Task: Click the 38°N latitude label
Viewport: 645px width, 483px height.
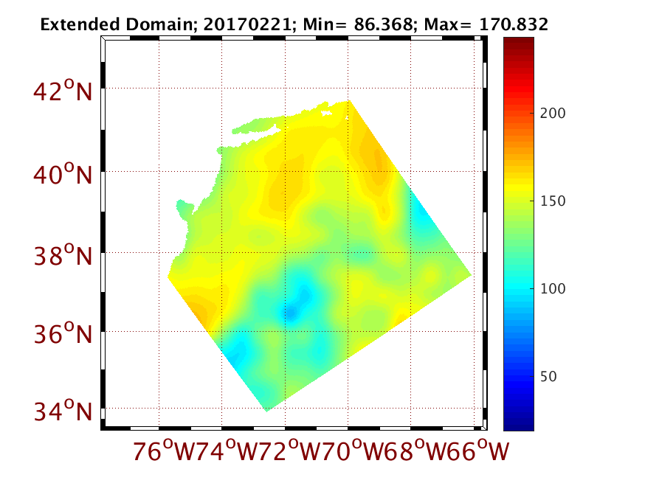Action: 62,257
